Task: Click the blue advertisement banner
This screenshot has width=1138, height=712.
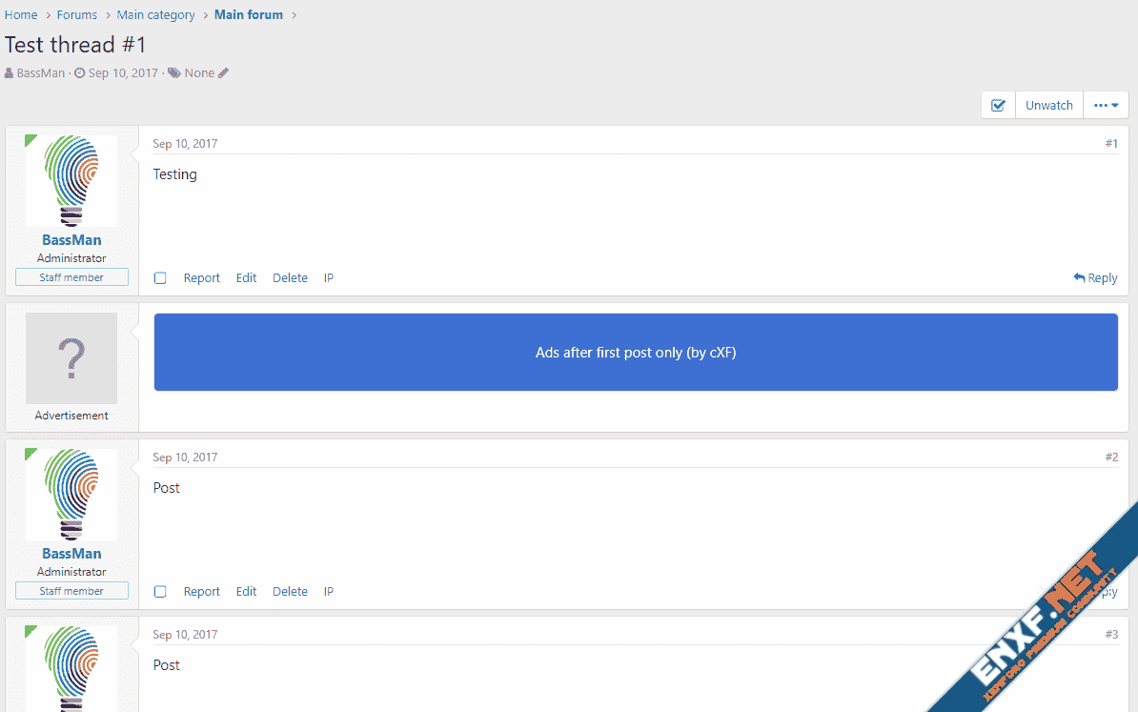Action: (636, 353)
